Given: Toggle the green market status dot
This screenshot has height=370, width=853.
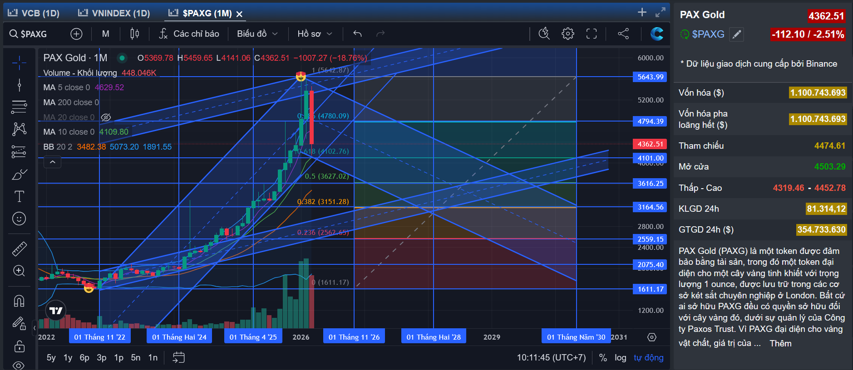Looking at the screenshot, I should tap(122, 58).
